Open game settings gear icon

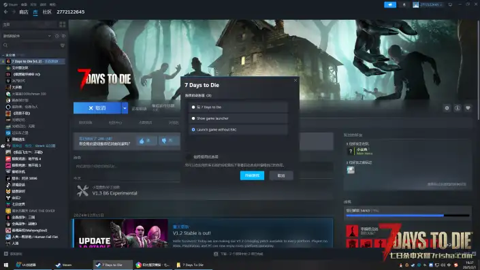(447, 108)
